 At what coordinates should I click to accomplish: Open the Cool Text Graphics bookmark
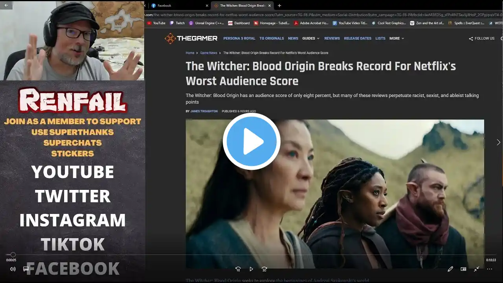[389, 23]
